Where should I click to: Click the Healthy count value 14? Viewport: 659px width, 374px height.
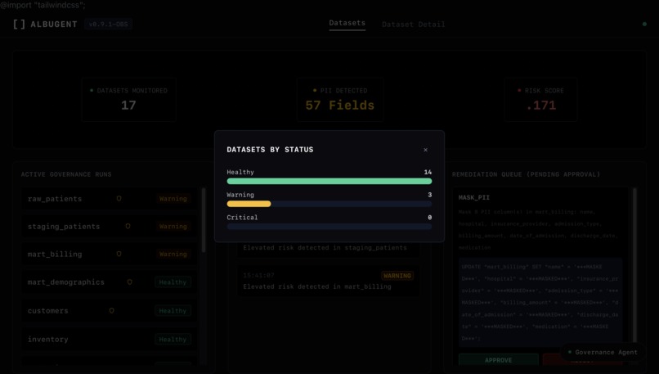pos(428,172)
